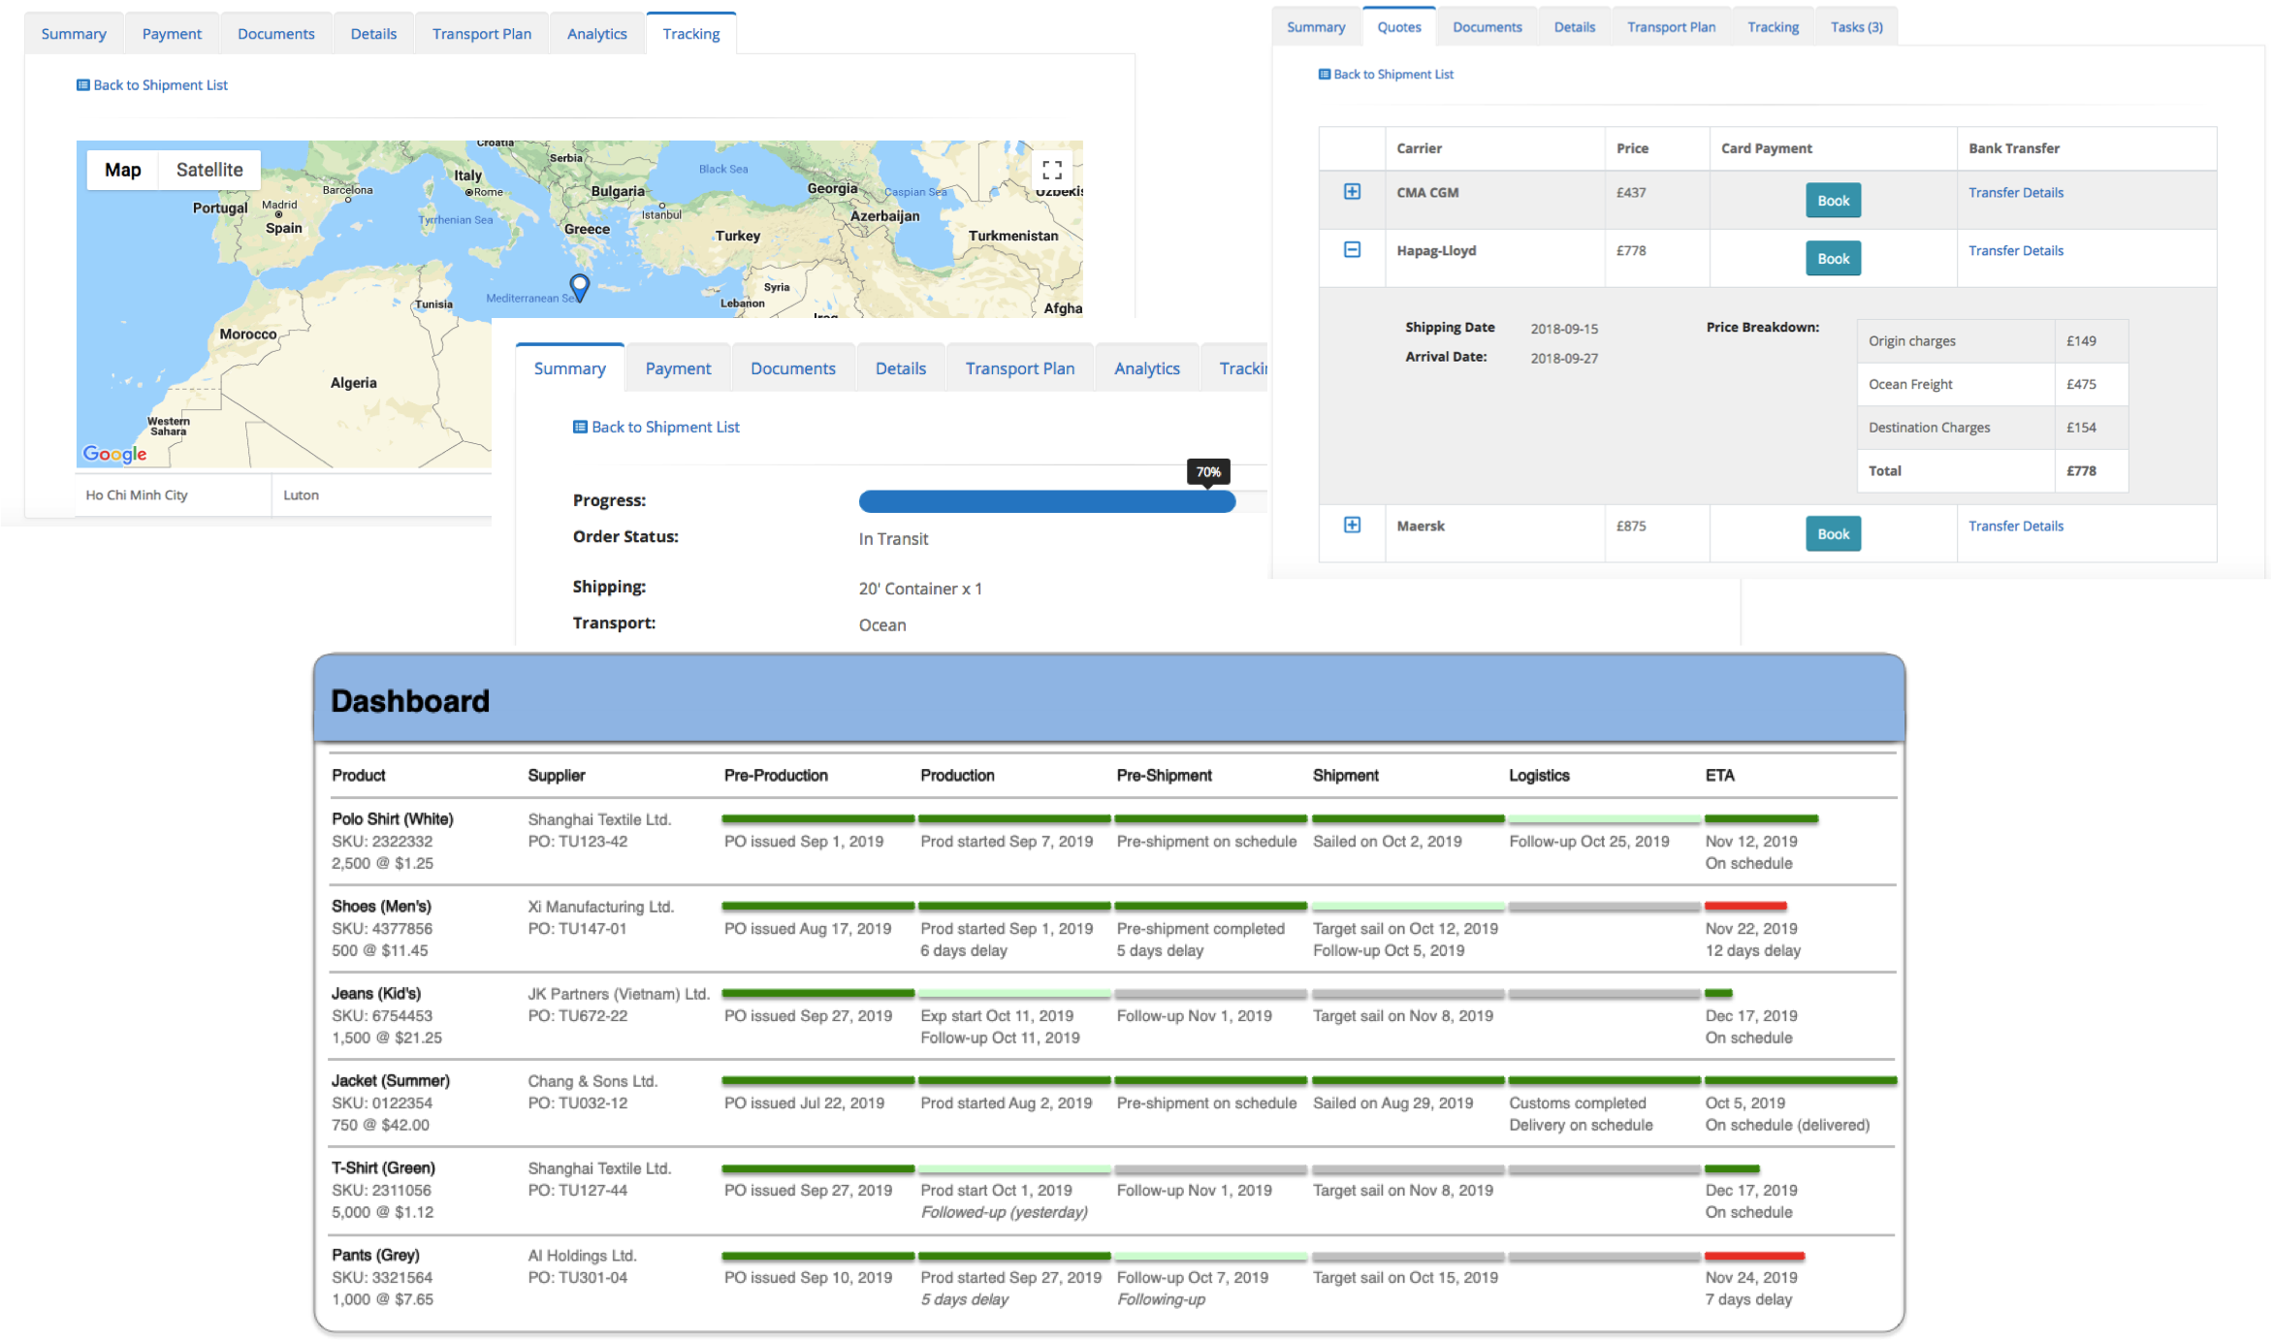This screenshot has width=2272, height=1342.
Task: Click Polo Shirt Pre-Production green bar
Action: (x=817, y=819)
